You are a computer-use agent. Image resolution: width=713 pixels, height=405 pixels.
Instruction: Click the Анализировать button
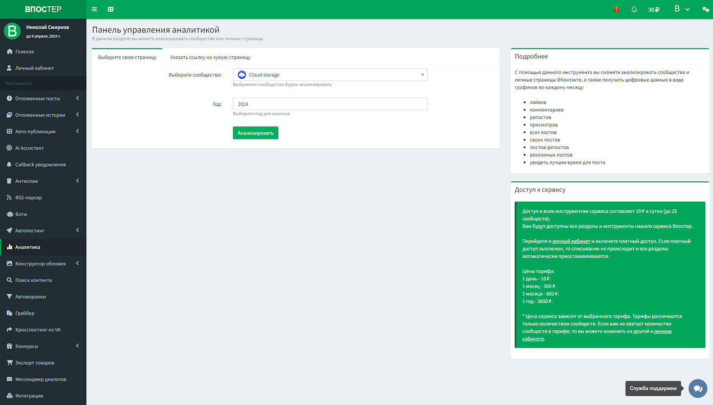255,133
